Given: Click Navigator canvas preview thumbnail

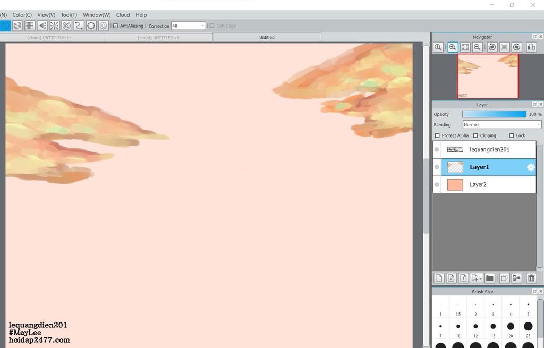Looking at the screenshot, I should pyautogui.click(x=488, y=76).
